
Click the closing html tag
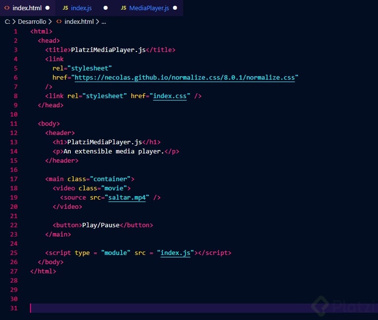pos(43,271)
